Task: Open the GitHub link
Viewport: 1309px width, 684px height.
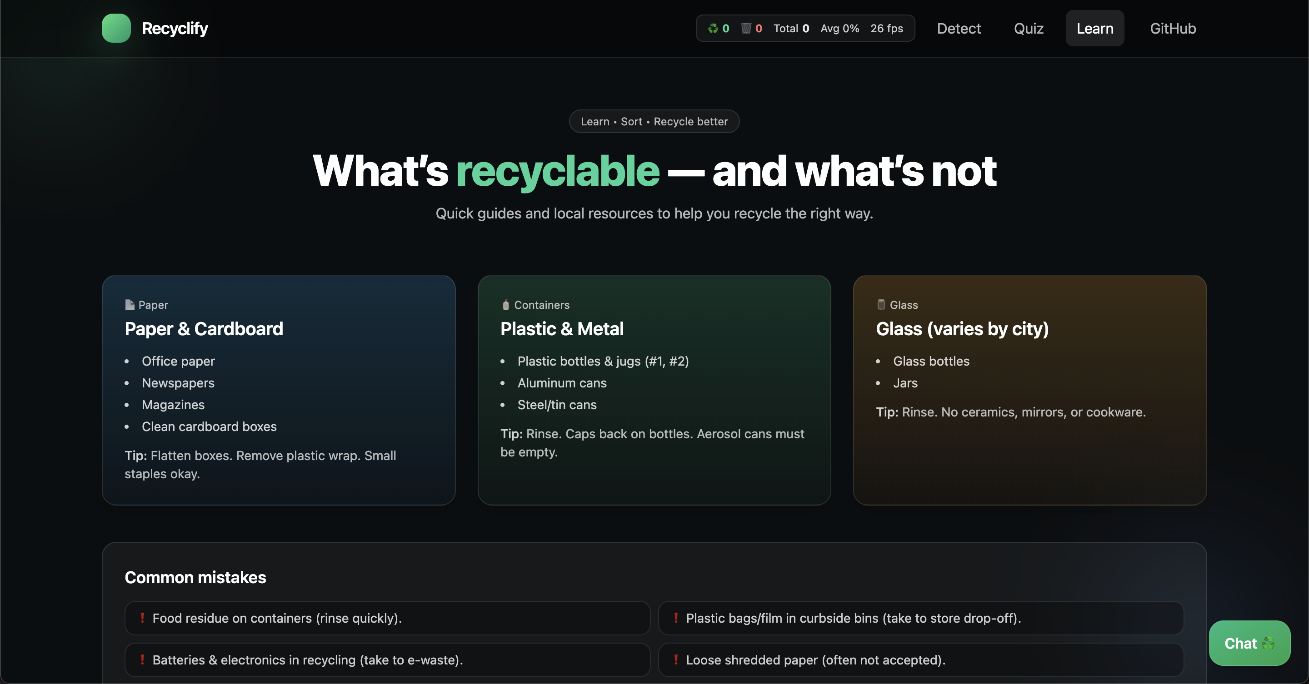Action: pyautogui.click(x=1172, y=29)
